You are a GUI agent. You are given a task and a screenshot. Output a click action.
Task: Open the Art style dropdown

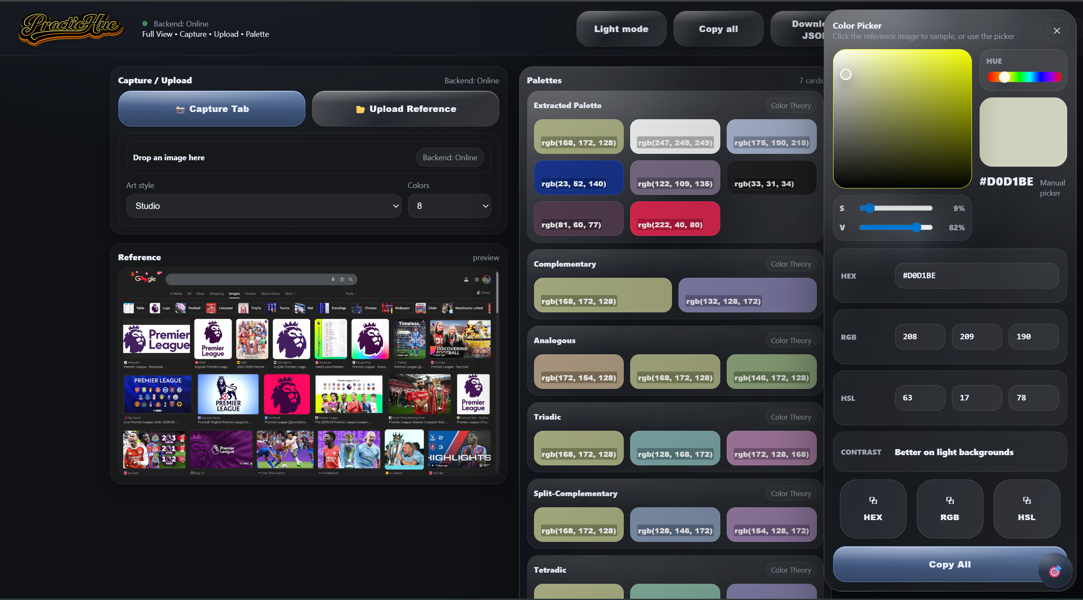tap(263, 206)
